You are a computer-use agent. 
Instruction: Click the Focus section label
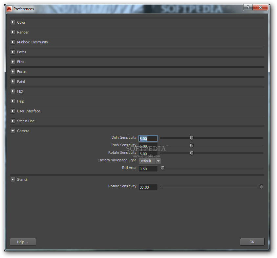[x=22, y=72]
